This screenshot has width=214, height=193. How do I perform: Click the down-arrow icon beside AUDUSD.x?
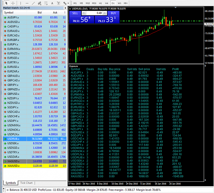5,22
